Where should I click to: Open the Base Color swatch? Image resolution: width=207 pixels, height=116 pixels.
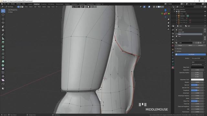click(x=197, y=67)
